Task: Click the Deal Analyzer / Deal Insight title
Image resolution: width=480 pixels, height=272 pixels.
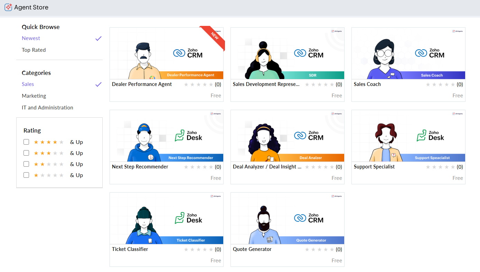Action: pyautogui.click(x=267, y=167)
